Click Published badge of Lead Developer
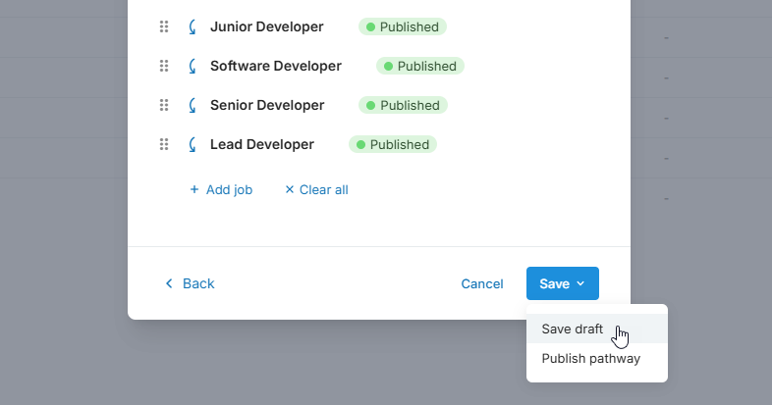 point(393,144)
